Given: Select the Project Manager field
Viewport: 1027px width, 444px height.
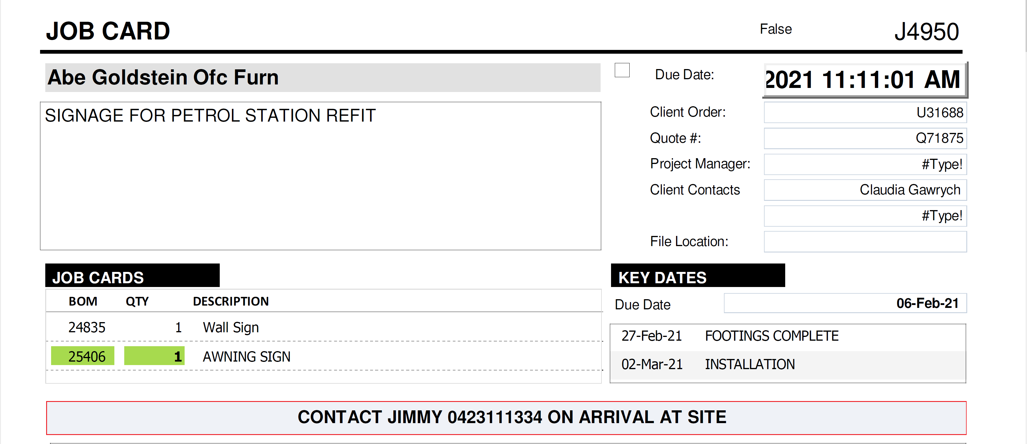Looking at the screenshot, I should click(x=865, y=164).
